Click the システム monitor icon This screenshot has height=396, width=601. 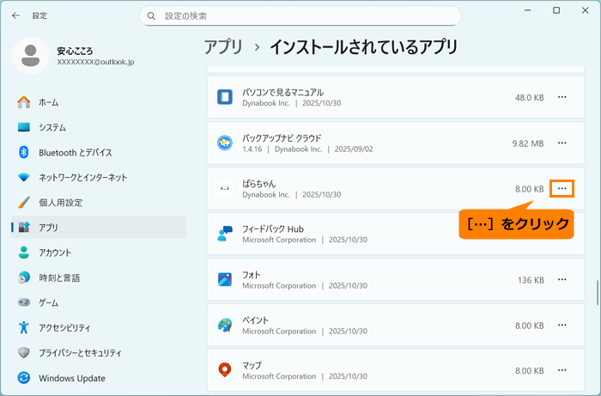pos(24,127)
